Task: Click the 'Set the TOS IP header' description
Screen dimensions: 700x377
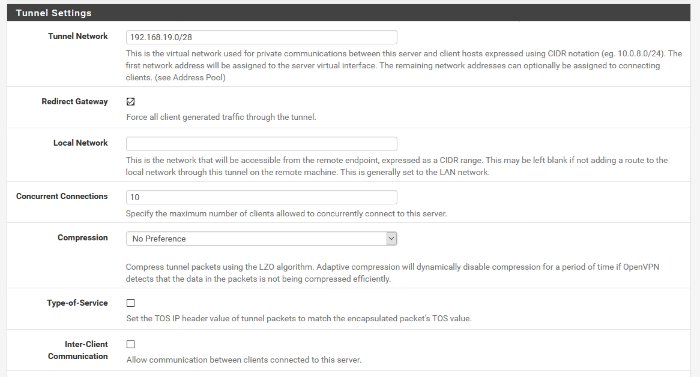Action: coord(298,319)
